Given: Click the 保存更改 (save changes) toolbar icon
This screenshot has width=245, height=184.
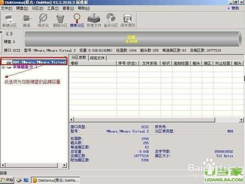Looking at the screenshot, I should tap(128, 21).
